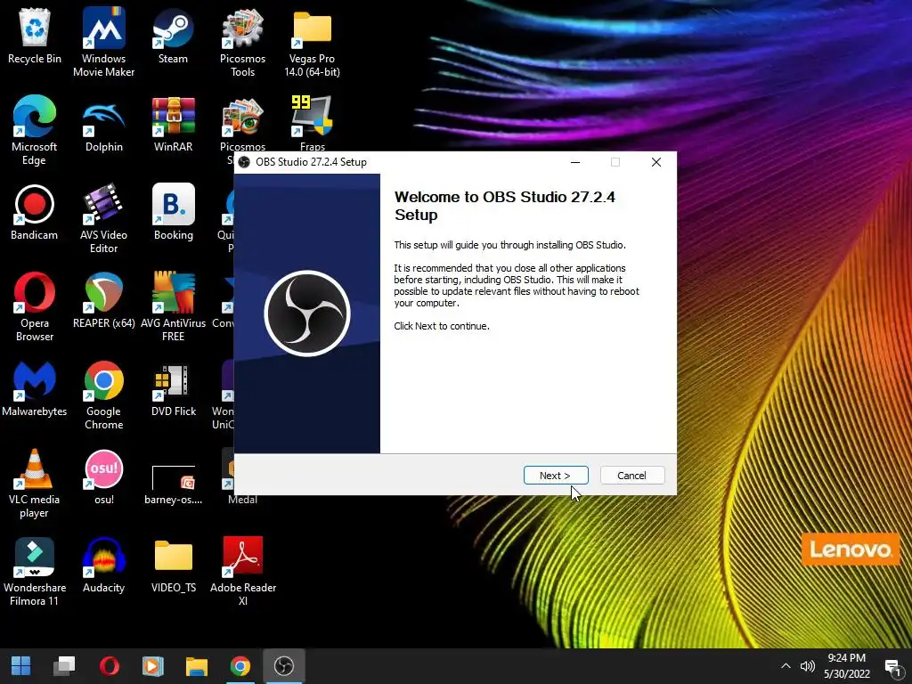Open Task View in the taskbar
Viewport: 912px width, 684px height.
pos(64,666)
